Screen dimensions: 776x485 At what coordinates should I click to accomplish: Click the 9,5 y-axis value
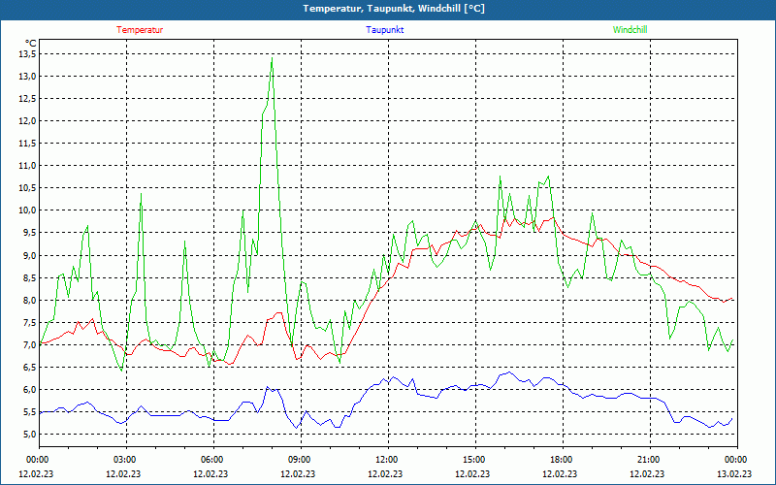[x=29, y=233]
